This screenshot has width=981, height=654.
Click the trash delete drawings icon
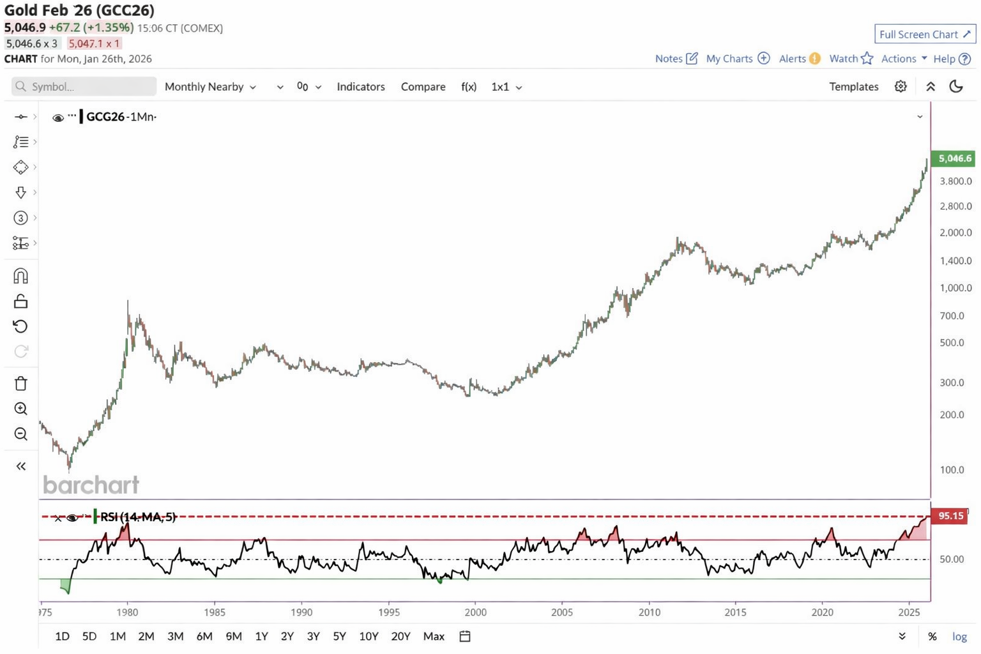[x=20, y=383]
